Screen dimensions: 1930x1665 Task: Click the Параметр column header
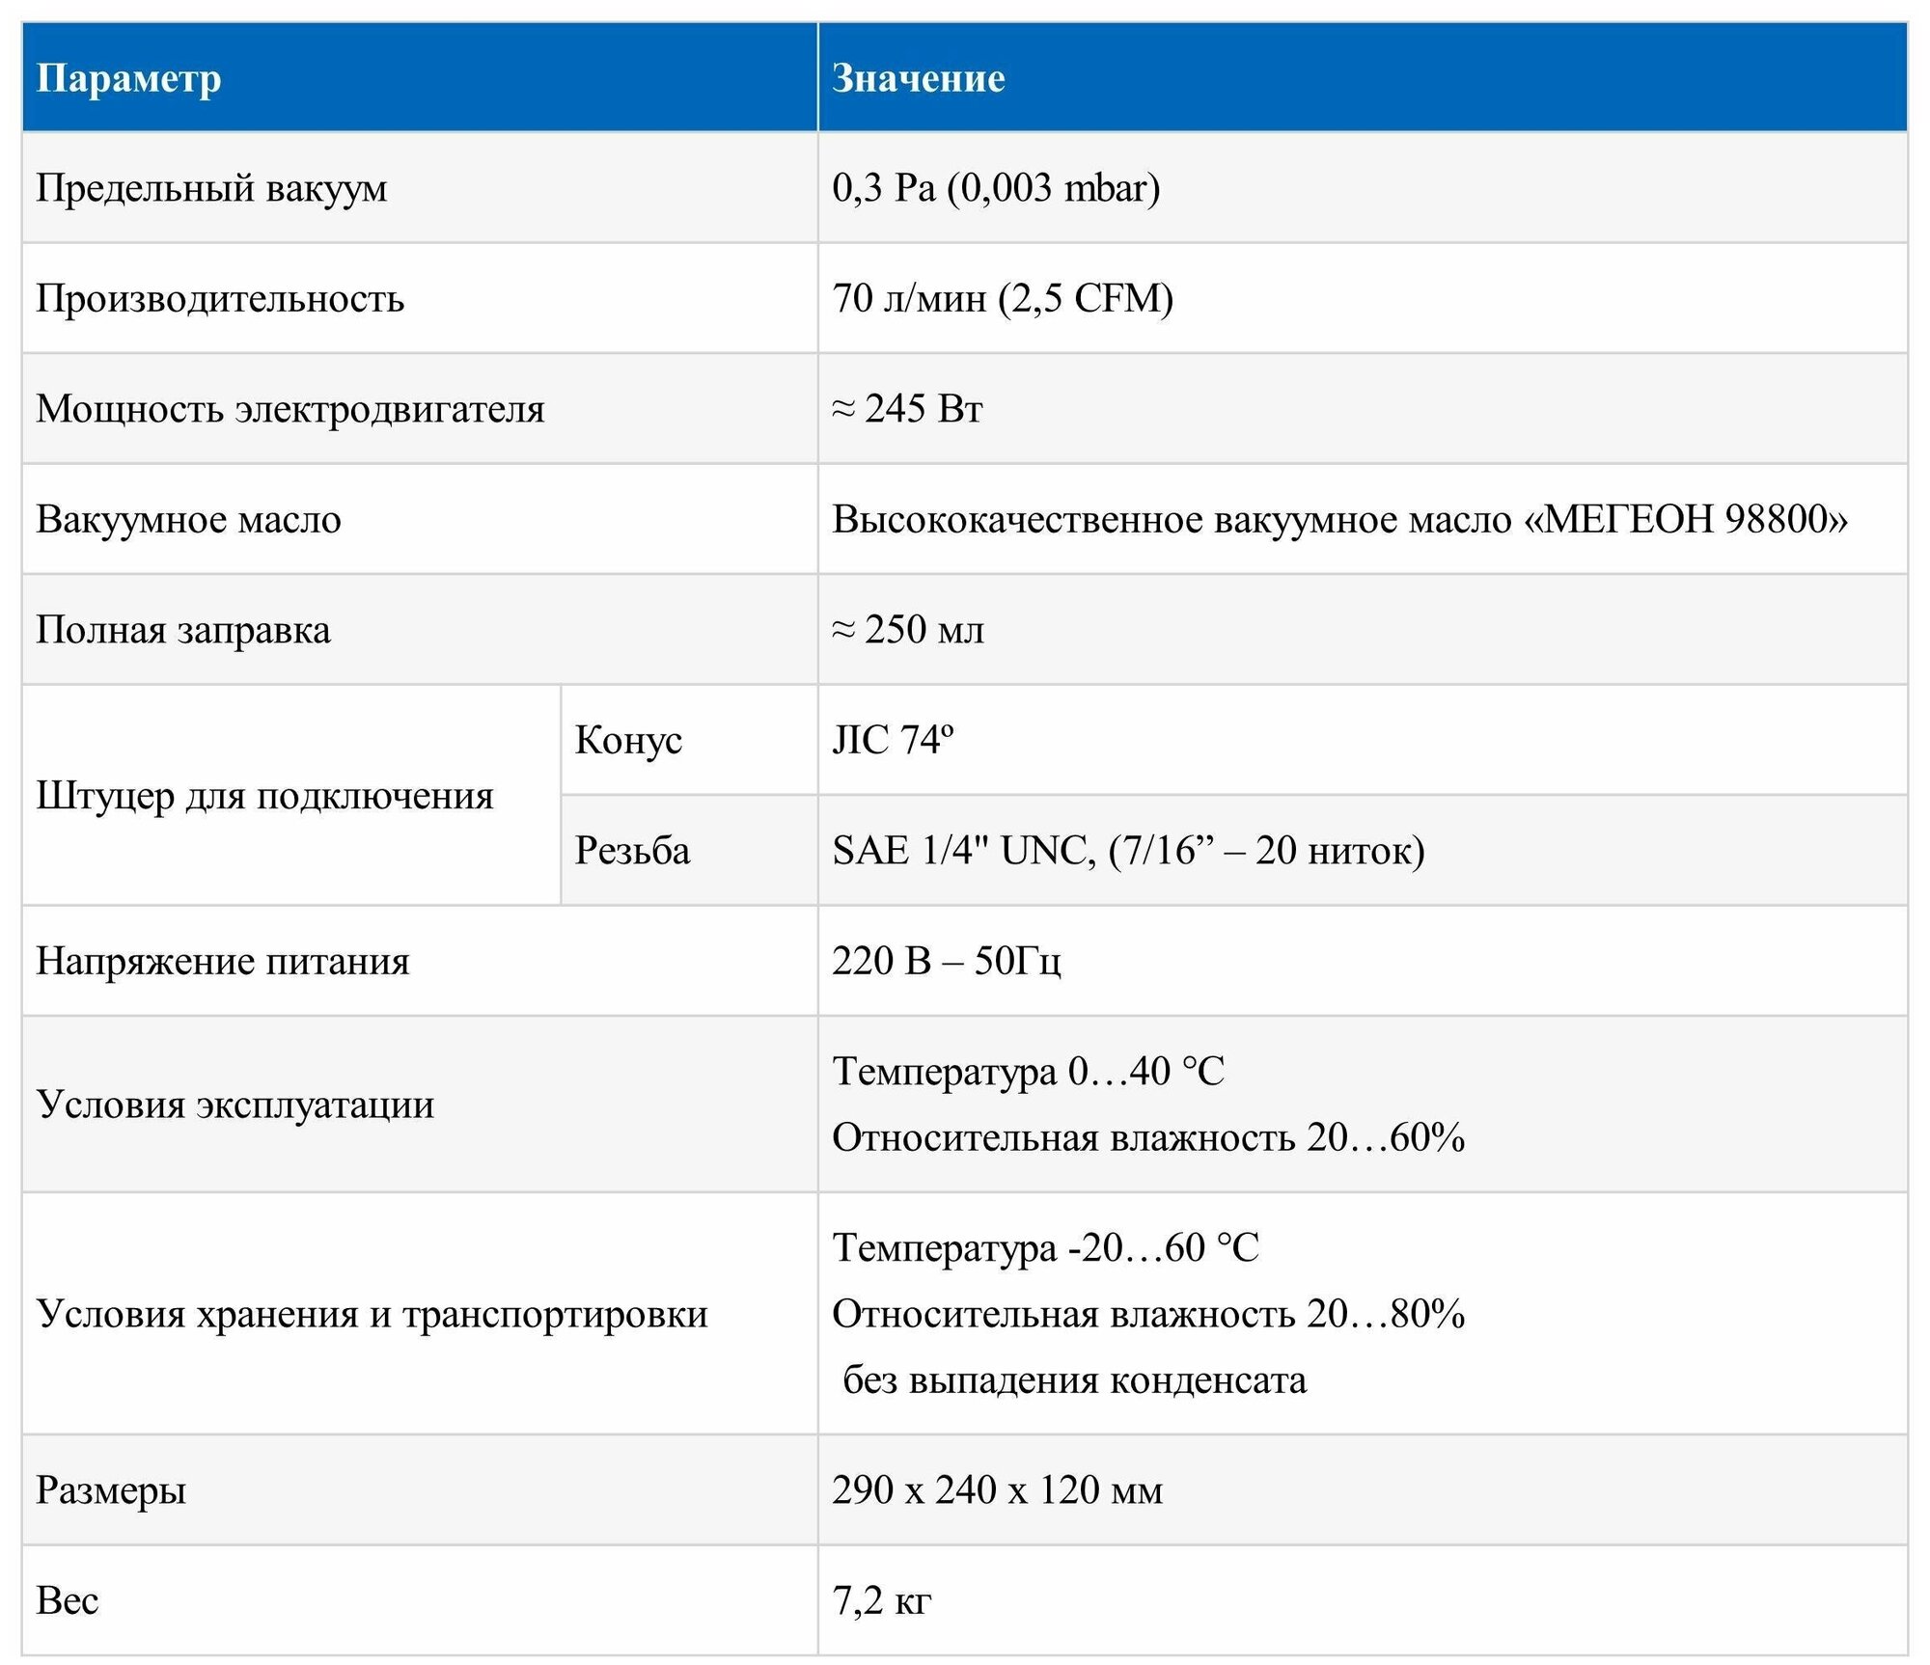(x=128, y=78)
